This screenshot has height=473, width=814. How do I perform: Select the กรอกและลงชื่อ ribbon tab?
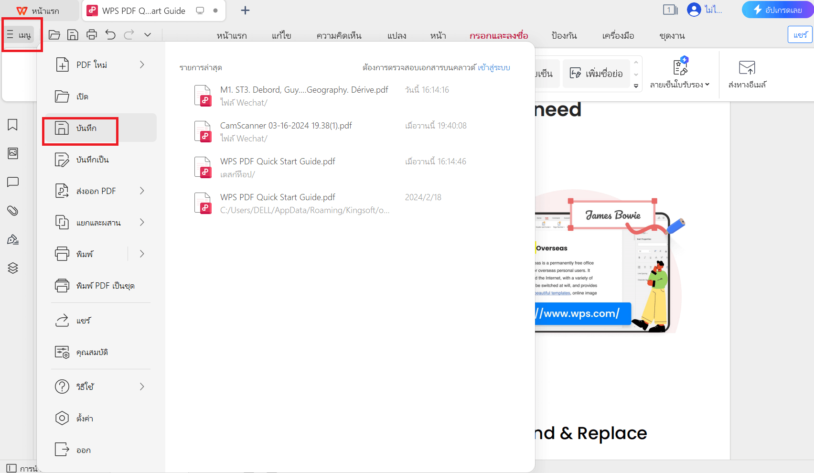click(x=499, y=35)
